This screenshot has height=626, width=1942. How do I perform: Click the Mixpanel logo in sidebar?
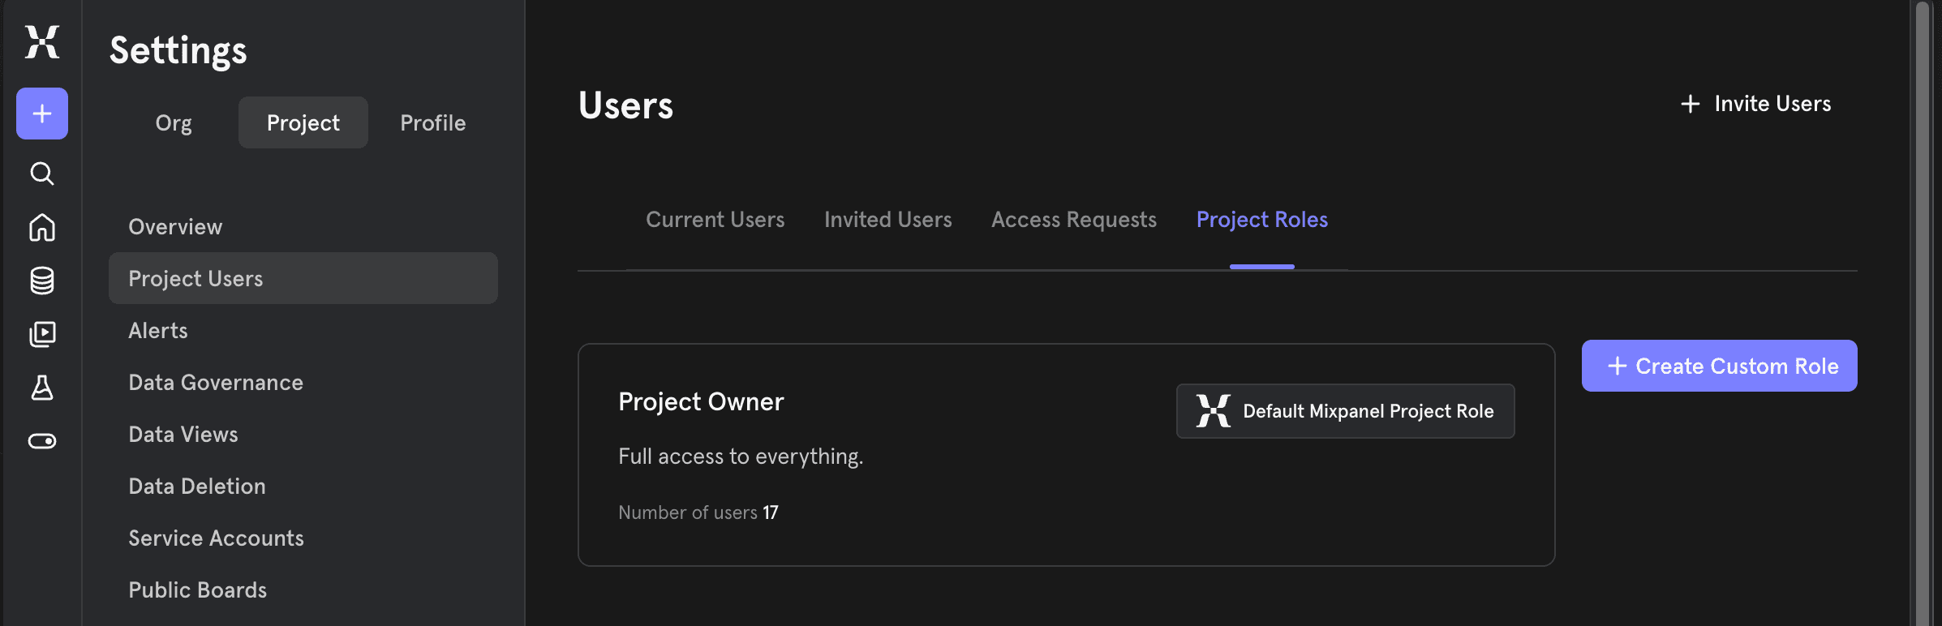[42, 42]
